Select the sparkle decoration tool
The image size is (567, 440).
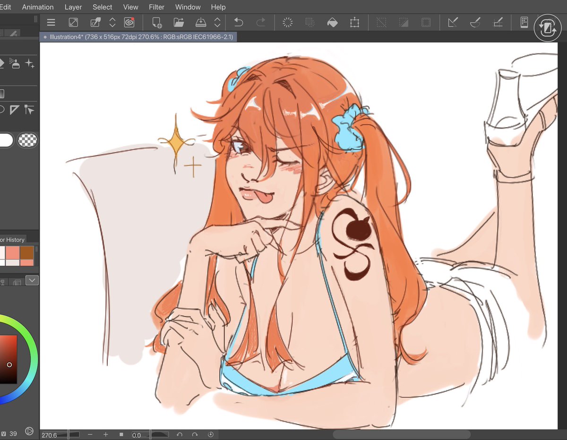coord(30,64)
